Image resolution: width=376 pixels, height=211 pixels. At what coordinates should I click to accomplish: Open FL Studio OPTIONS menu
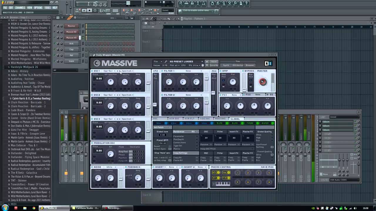tap(38, 8)
